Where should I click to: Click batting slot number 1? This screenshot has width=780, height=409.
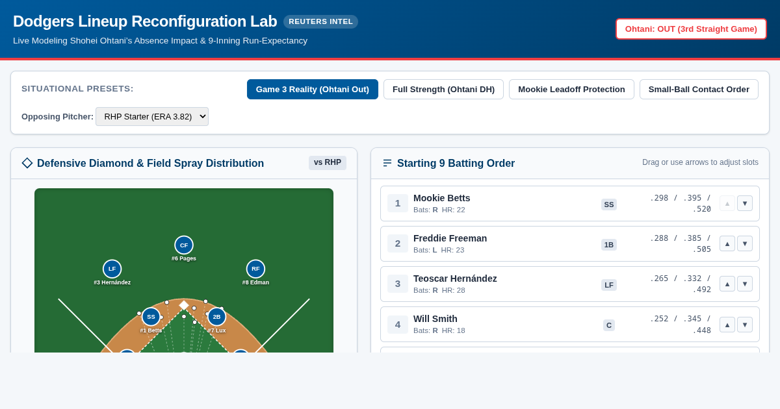pos(398,203)
